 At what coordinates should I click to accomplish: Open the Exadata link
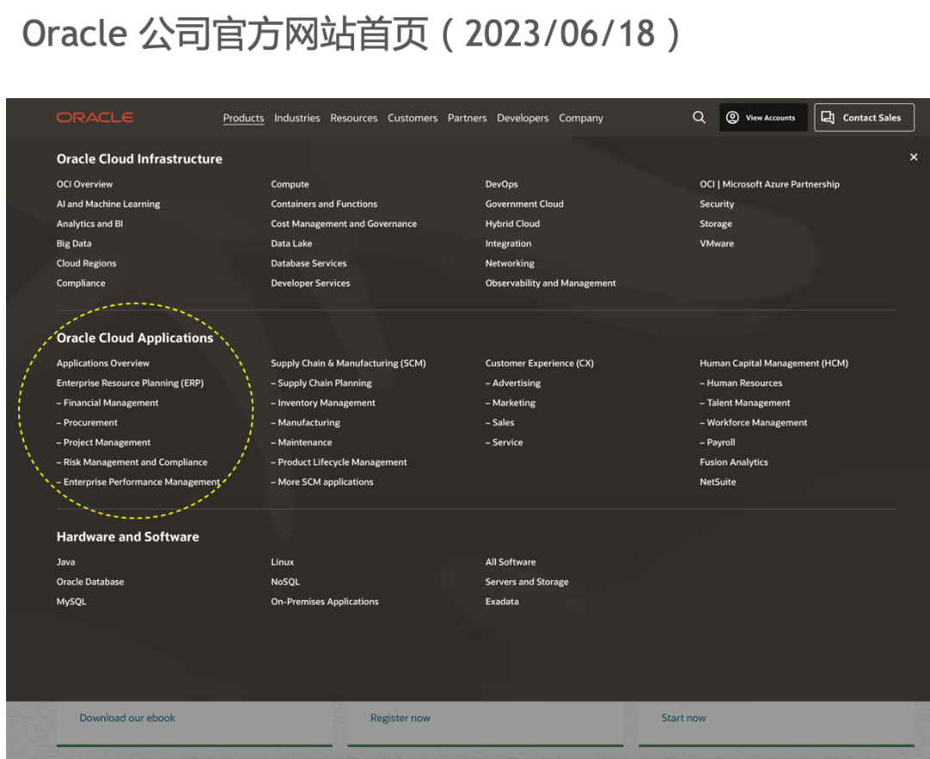pyautogui.click(x=502, y=602)
